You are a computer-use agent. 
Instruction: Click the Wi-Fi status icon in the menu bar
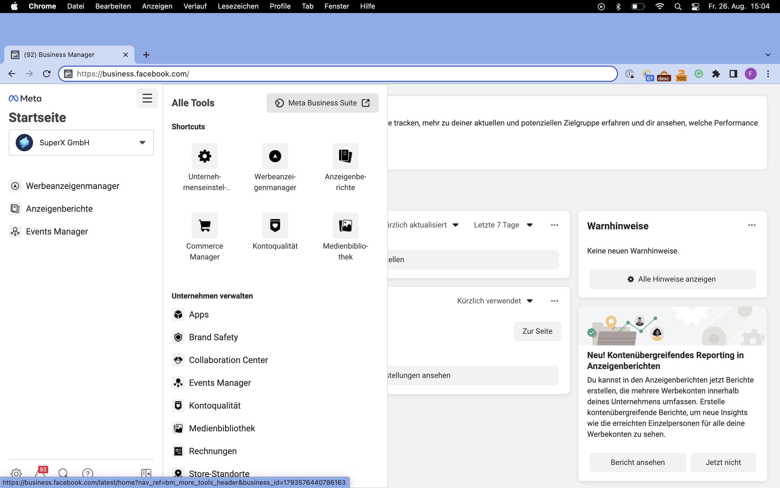pos(660,7)
